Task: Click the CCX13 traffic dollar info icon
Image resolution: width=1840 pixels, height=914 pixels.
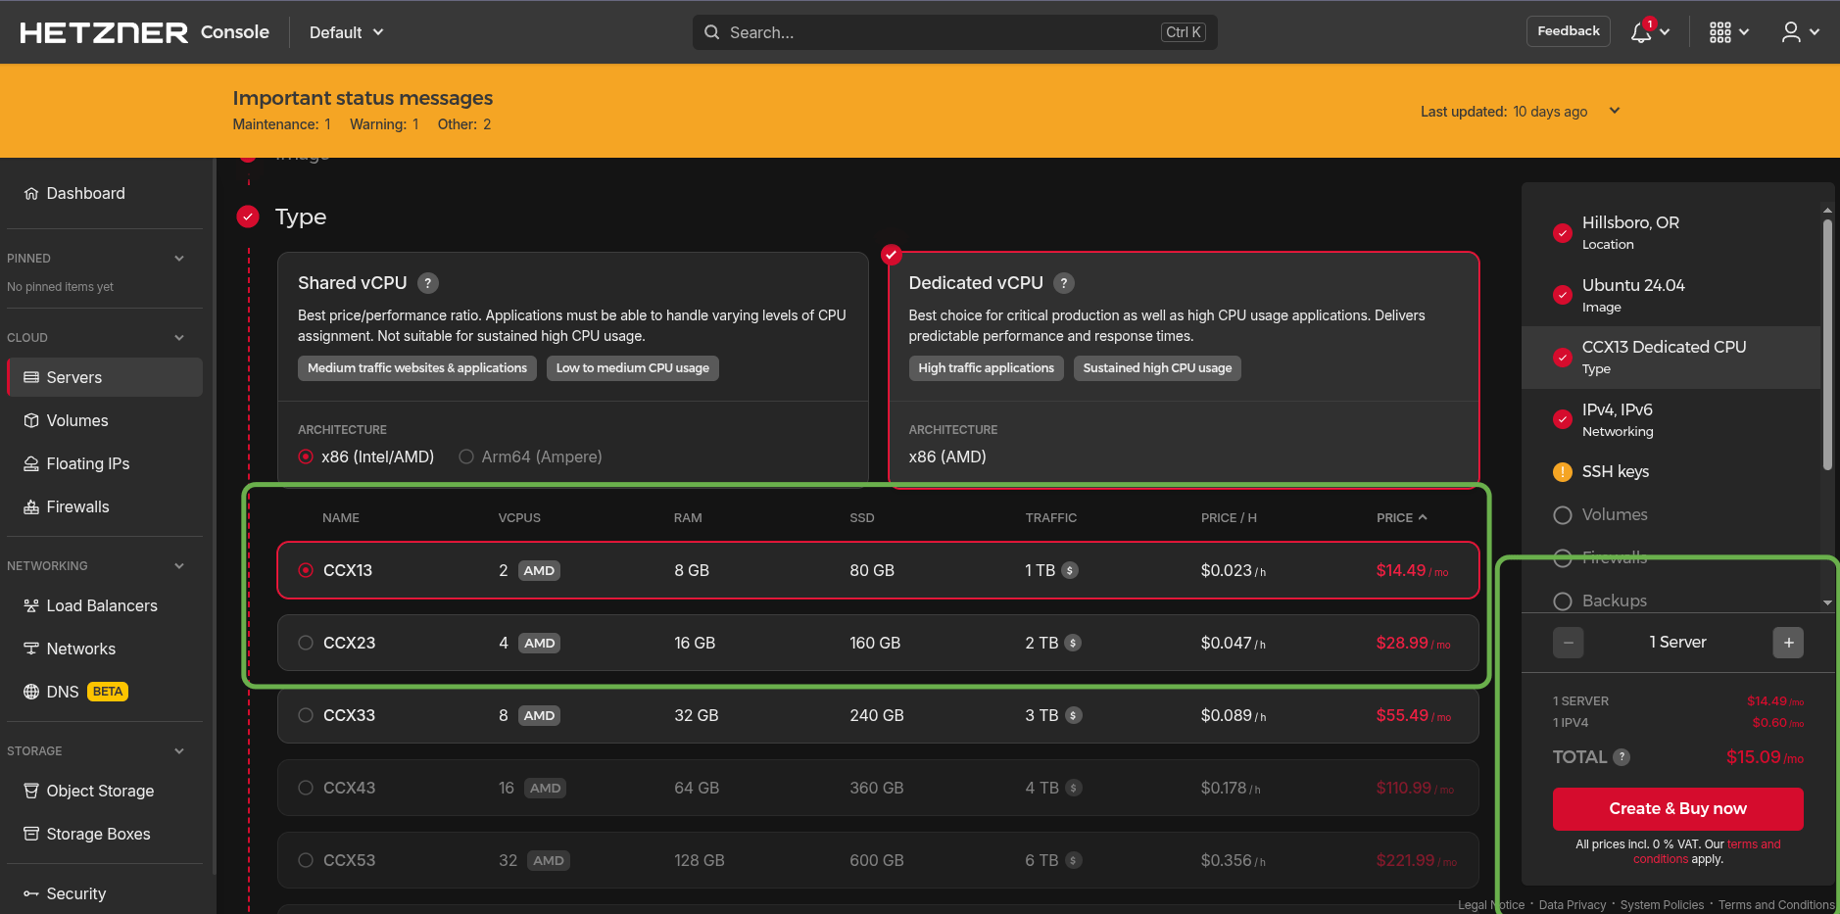Action: tap(1070, 570)
